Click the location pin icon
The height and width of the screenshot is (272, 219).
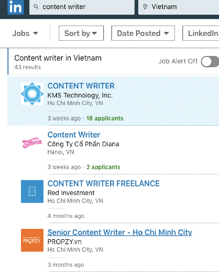(x=145, y=7)
